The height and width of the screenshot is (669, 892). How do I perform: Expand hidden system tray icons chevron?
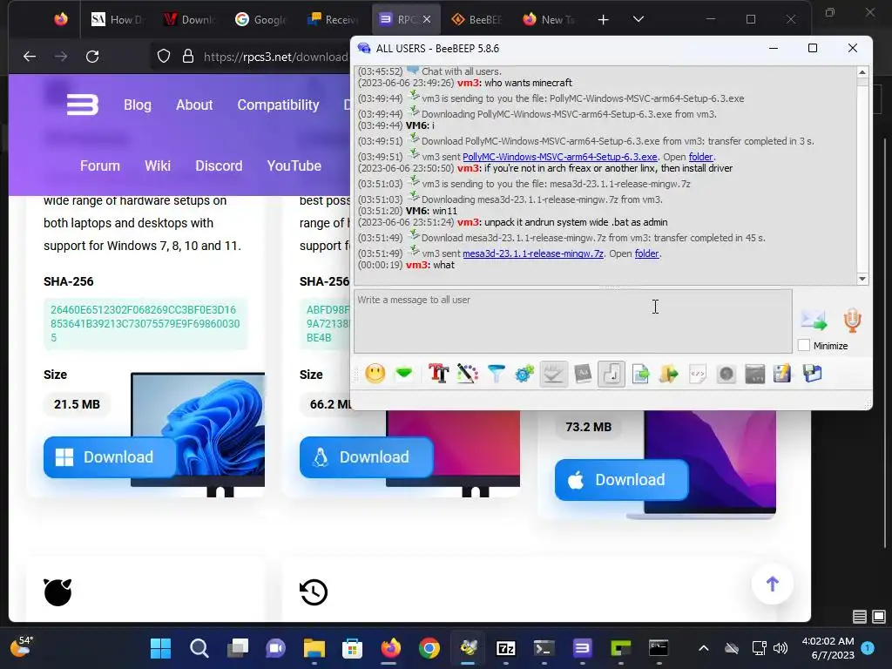click(x=704, y=648)
